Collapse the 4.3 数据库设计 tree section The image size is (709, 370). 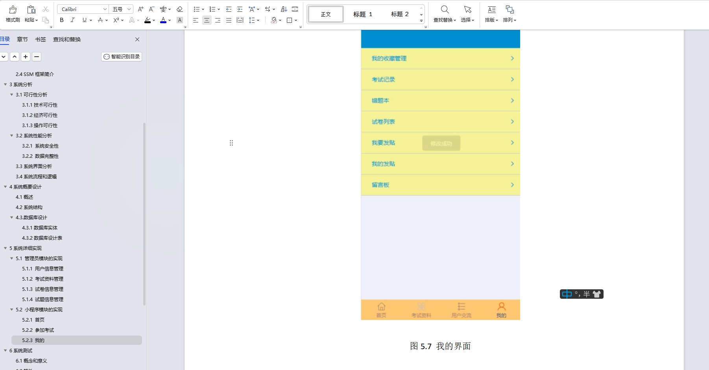[x=11, y=217]
